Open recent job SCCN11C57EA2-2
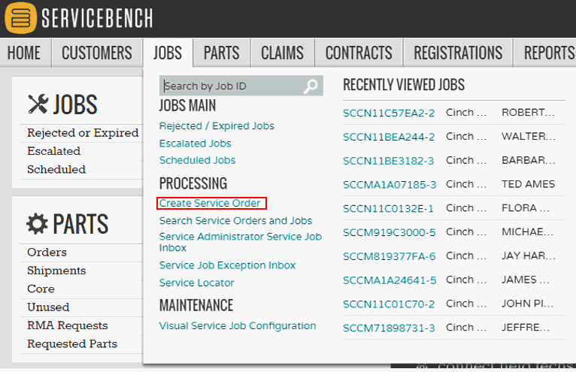This screenshot has height=372, width=576. click(389, 113)
